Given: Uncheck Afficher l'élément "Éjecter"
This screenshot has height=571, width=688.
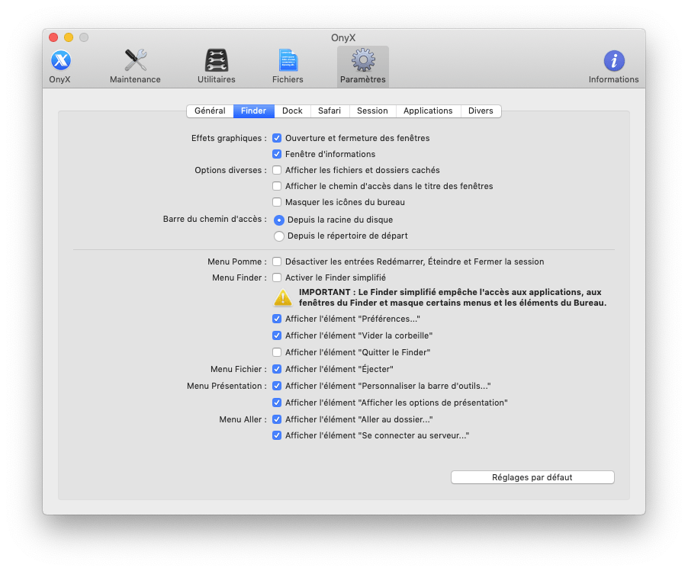Looking at the screenshot, I should pos(277,369).
